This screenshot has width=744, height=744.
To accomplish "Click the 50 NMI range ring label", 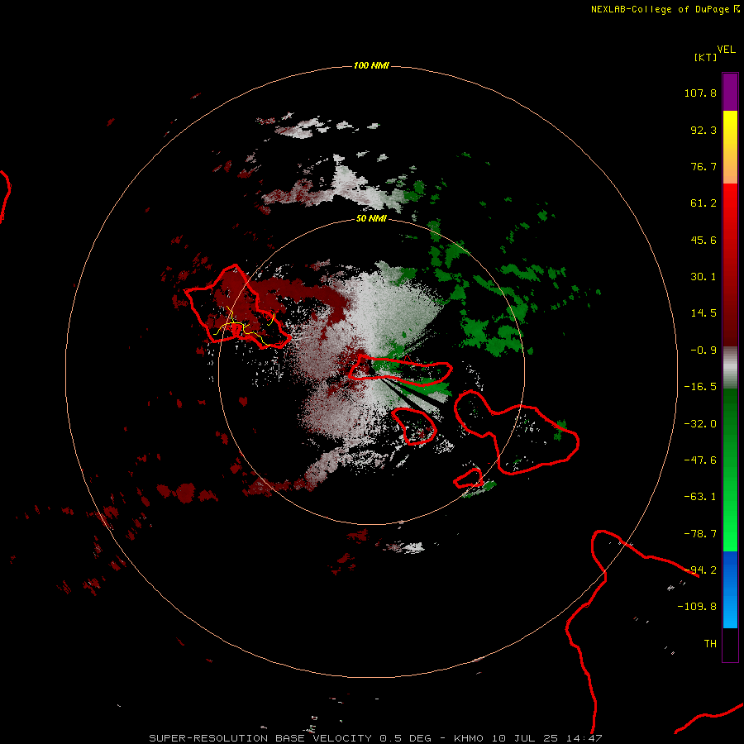I will tap(371, 218).
